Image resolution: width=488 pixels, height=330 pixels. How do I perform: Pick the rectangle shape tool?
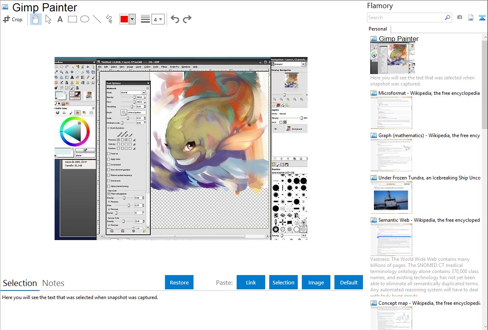[x=72, y=19]
